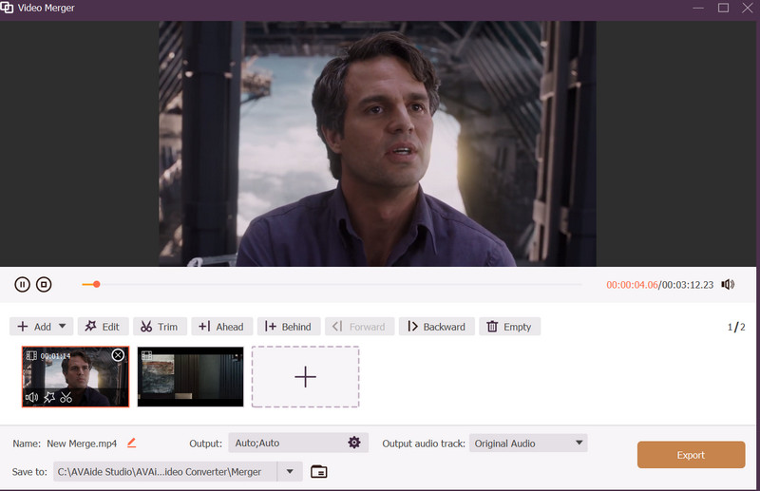Viewport: 760px width, 491px height.
Task: Mute the preview volume speaker icon
Action: (x=728, y=285)
